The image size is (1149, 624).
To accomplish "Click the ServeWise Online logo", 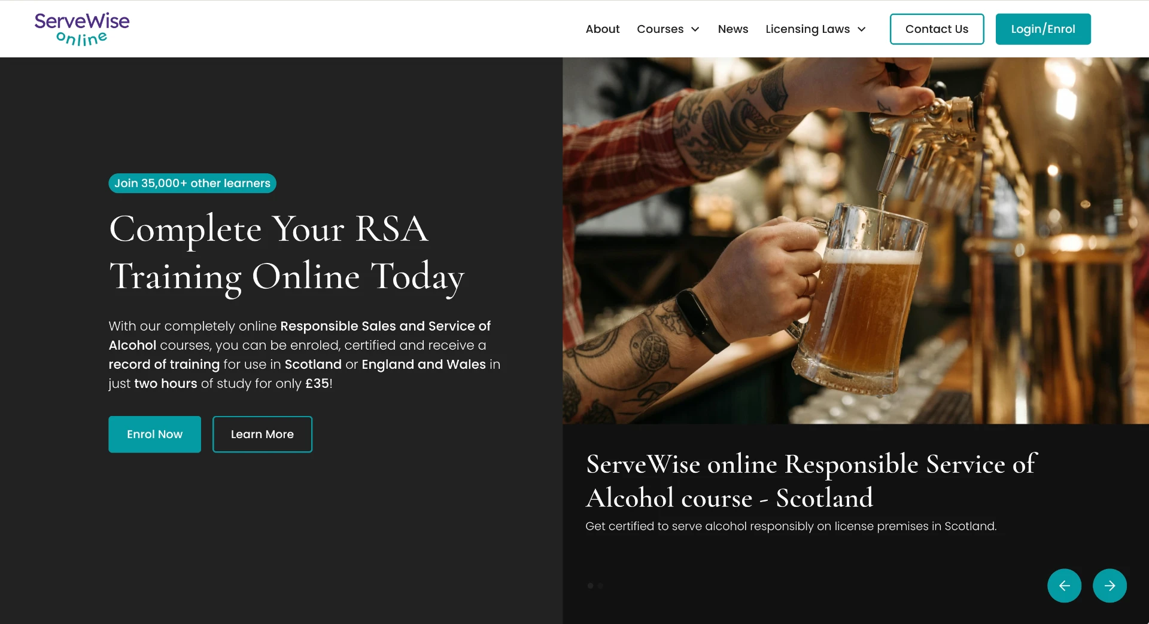I will tap(82, 29).
